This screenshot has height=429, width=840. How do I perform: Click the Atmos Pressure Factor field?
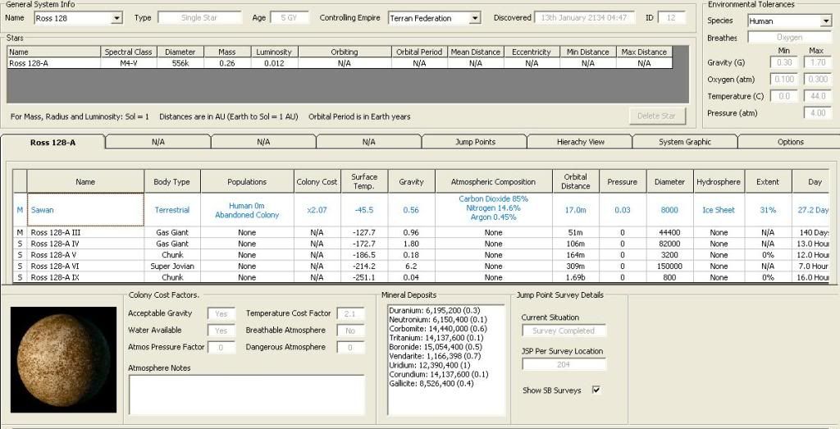221,347
